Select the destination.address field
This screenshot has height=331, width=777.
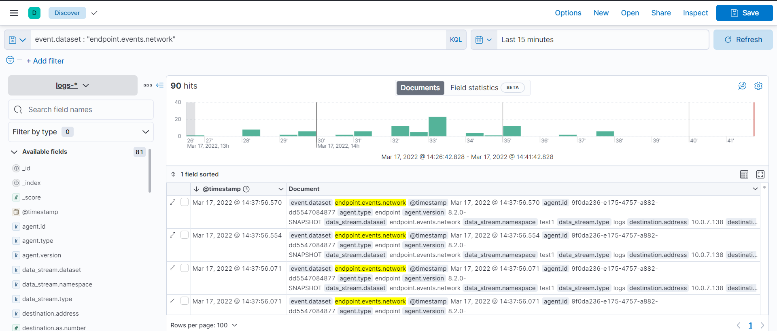click(51, 314)
